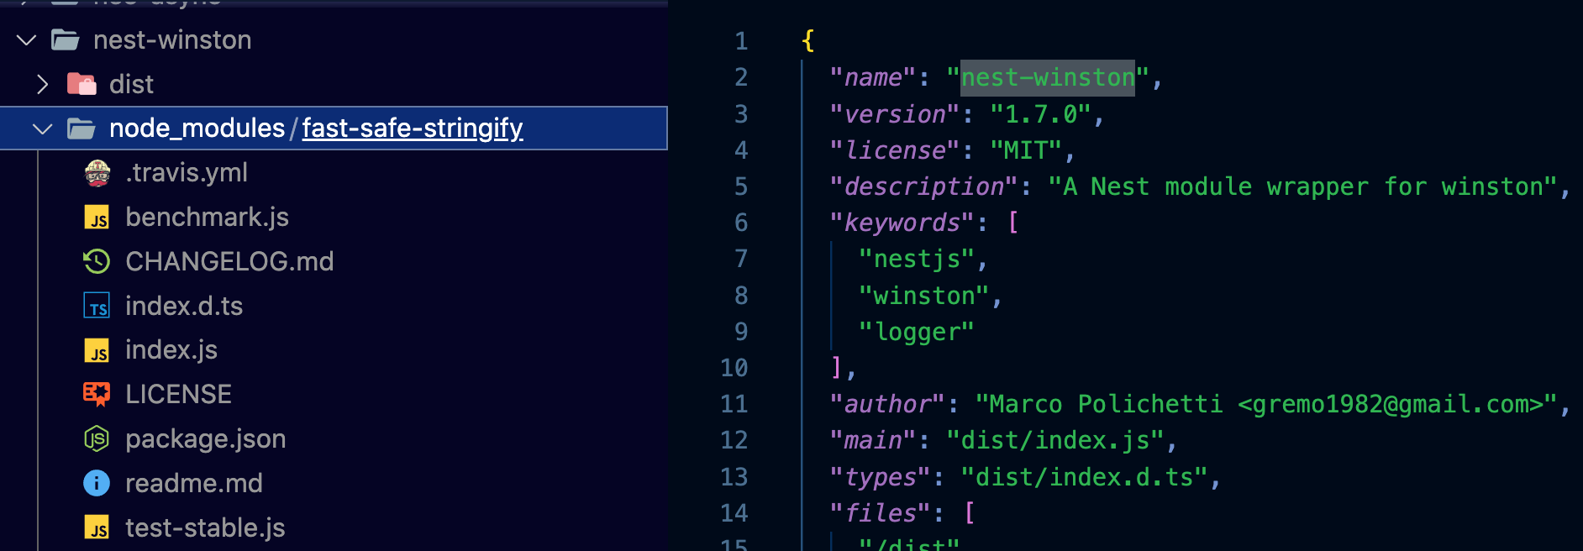The image size is (1583, 551).
Task: Select the dist folder label
Action: click(131, 84)
